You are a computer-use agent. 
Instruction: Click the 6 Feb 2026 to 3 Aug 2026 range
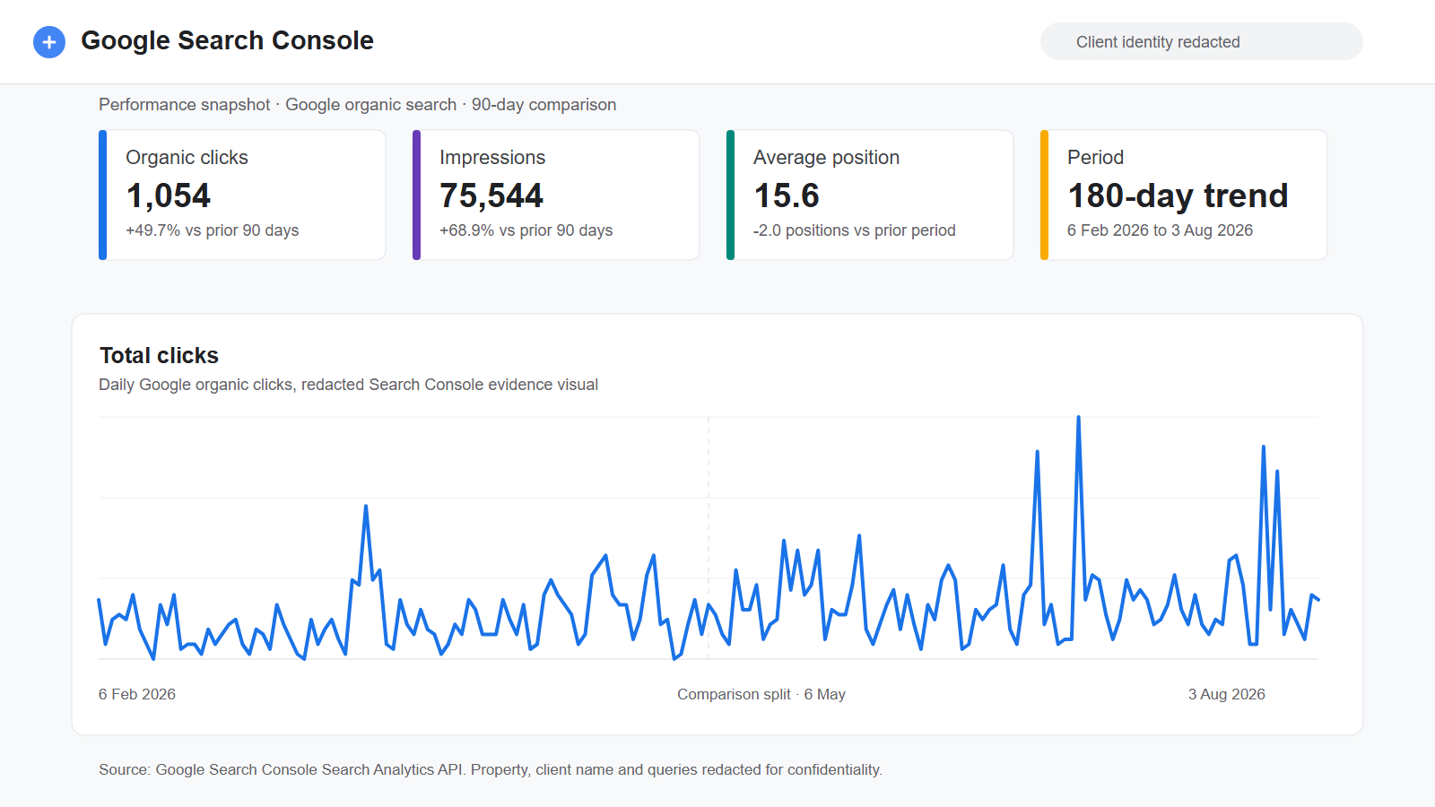tap(1160, 230)
